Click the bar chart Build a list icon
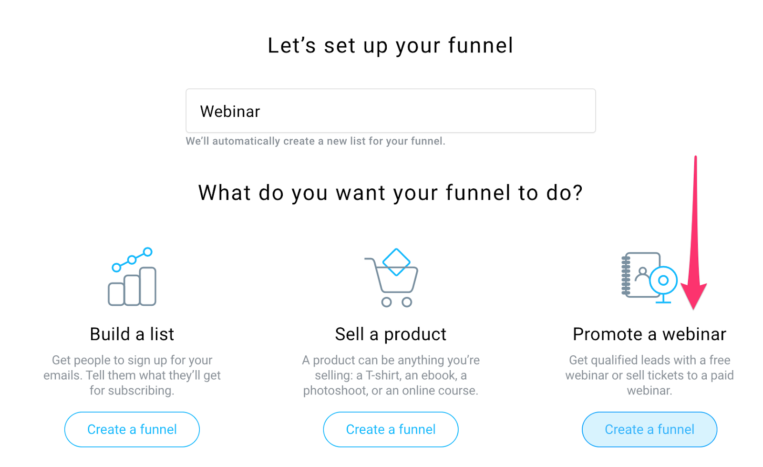 tap(132, 277)
